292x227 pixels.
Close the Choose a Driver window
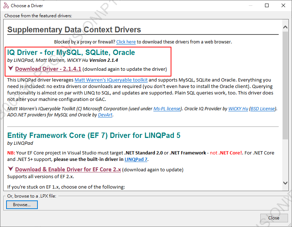[283, 6]
